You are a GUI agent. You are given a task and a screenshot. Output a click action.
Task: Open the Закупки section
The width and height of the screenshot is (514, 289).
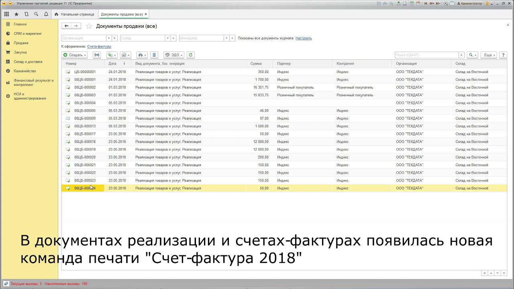pos(20,52)
